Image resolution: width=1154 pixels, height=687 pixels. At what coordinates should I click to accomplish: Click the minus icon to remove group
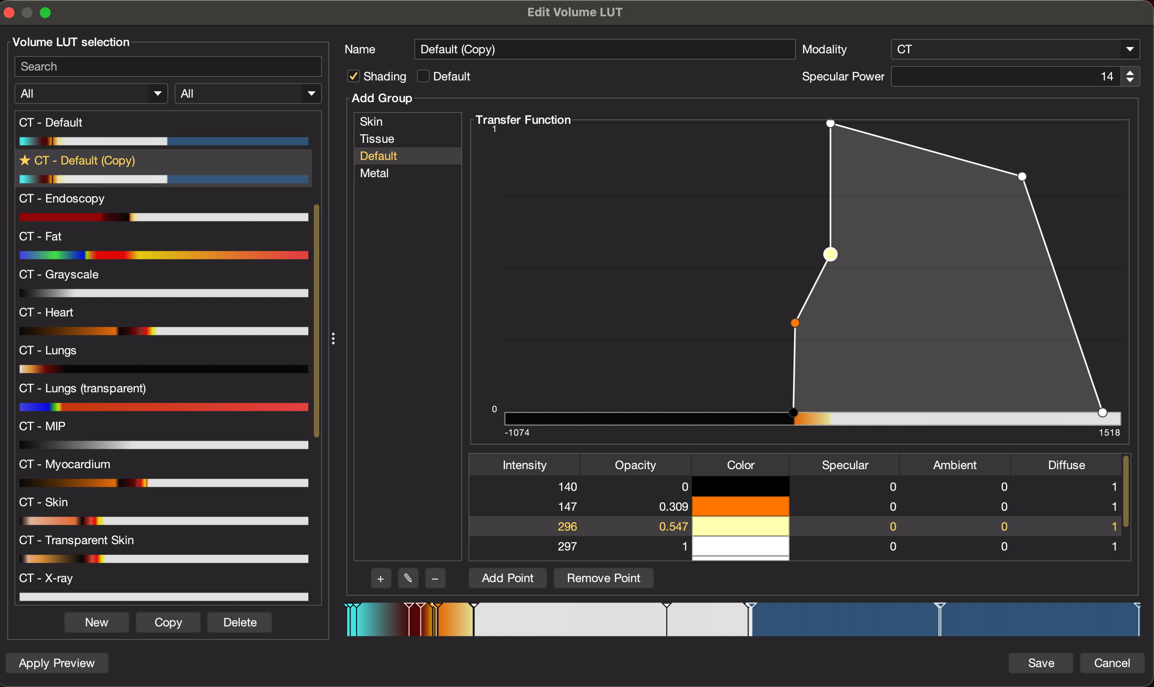(435, 578)
